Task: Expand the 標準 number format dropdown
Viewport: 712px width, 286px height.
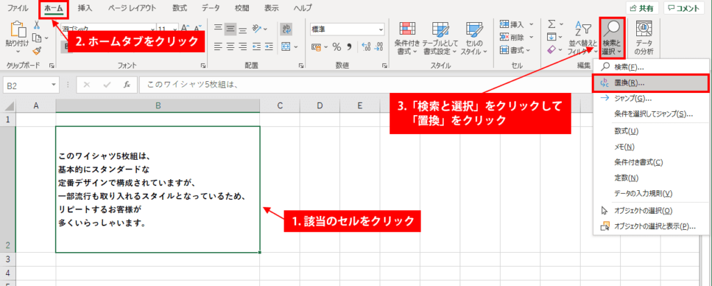Action: pos(381,29)
